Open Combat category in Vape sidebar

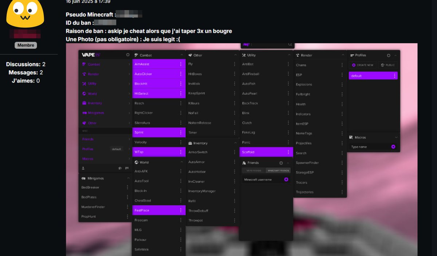[x=105, y=64]
